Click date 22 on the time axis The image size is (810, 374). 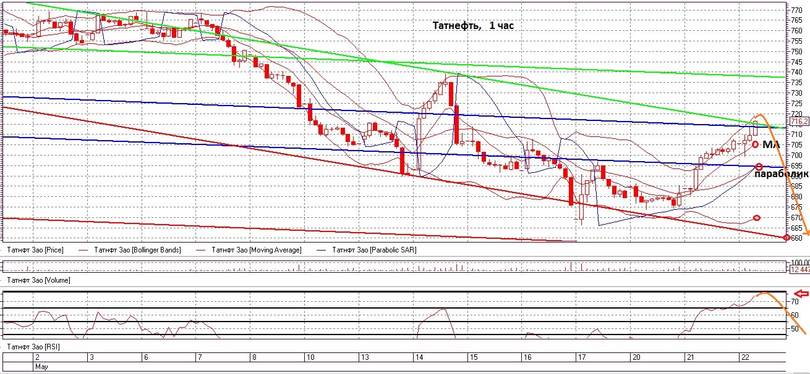[746, 358]
